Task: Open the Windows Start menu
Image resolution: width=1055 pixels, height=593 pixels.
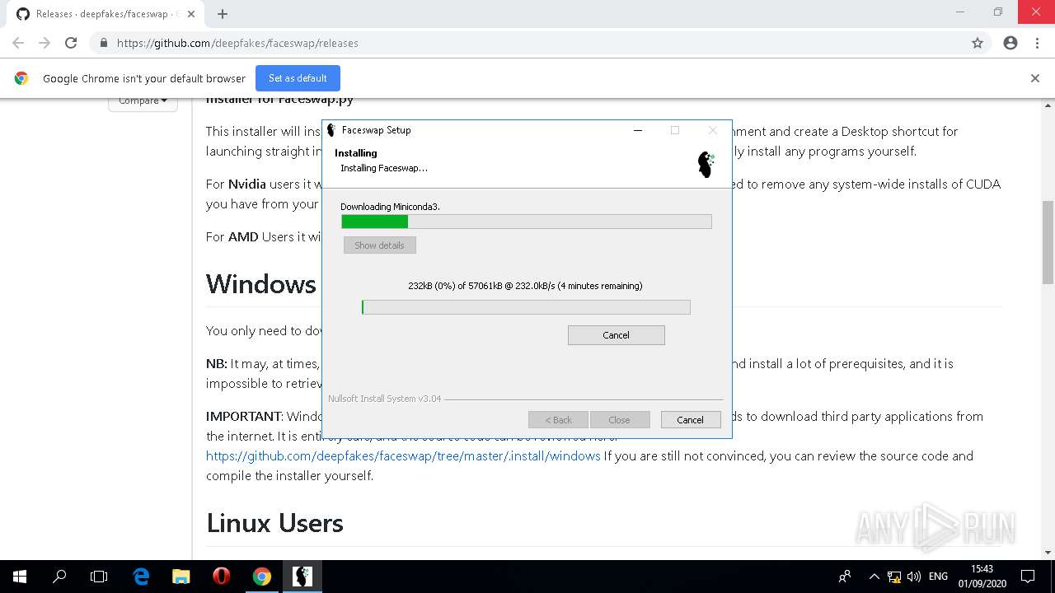Action: (20, 577)
